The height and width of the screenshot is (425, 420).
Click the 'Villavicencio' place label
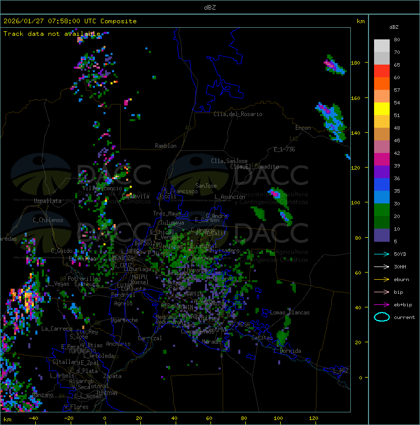[102, 188]
